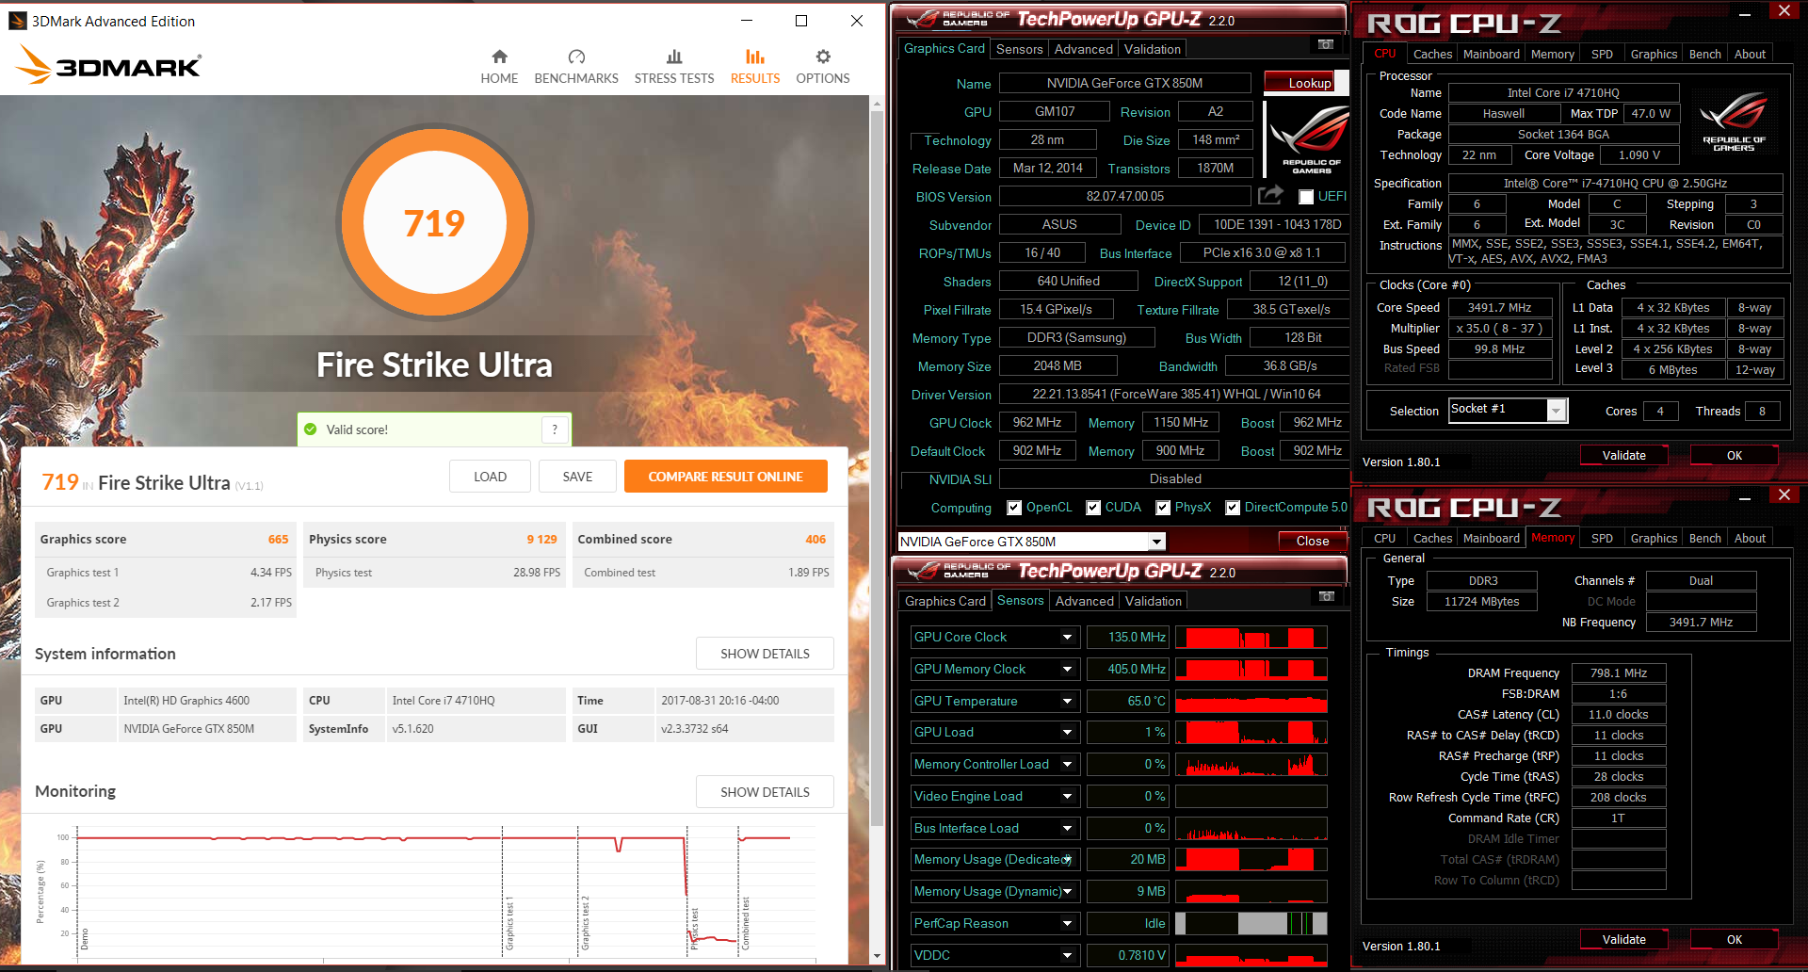Expand the VDDC sensor dropdown
Viewport: 1808px width, 972px height.
pyautogui.click(x=1067, y=956)
